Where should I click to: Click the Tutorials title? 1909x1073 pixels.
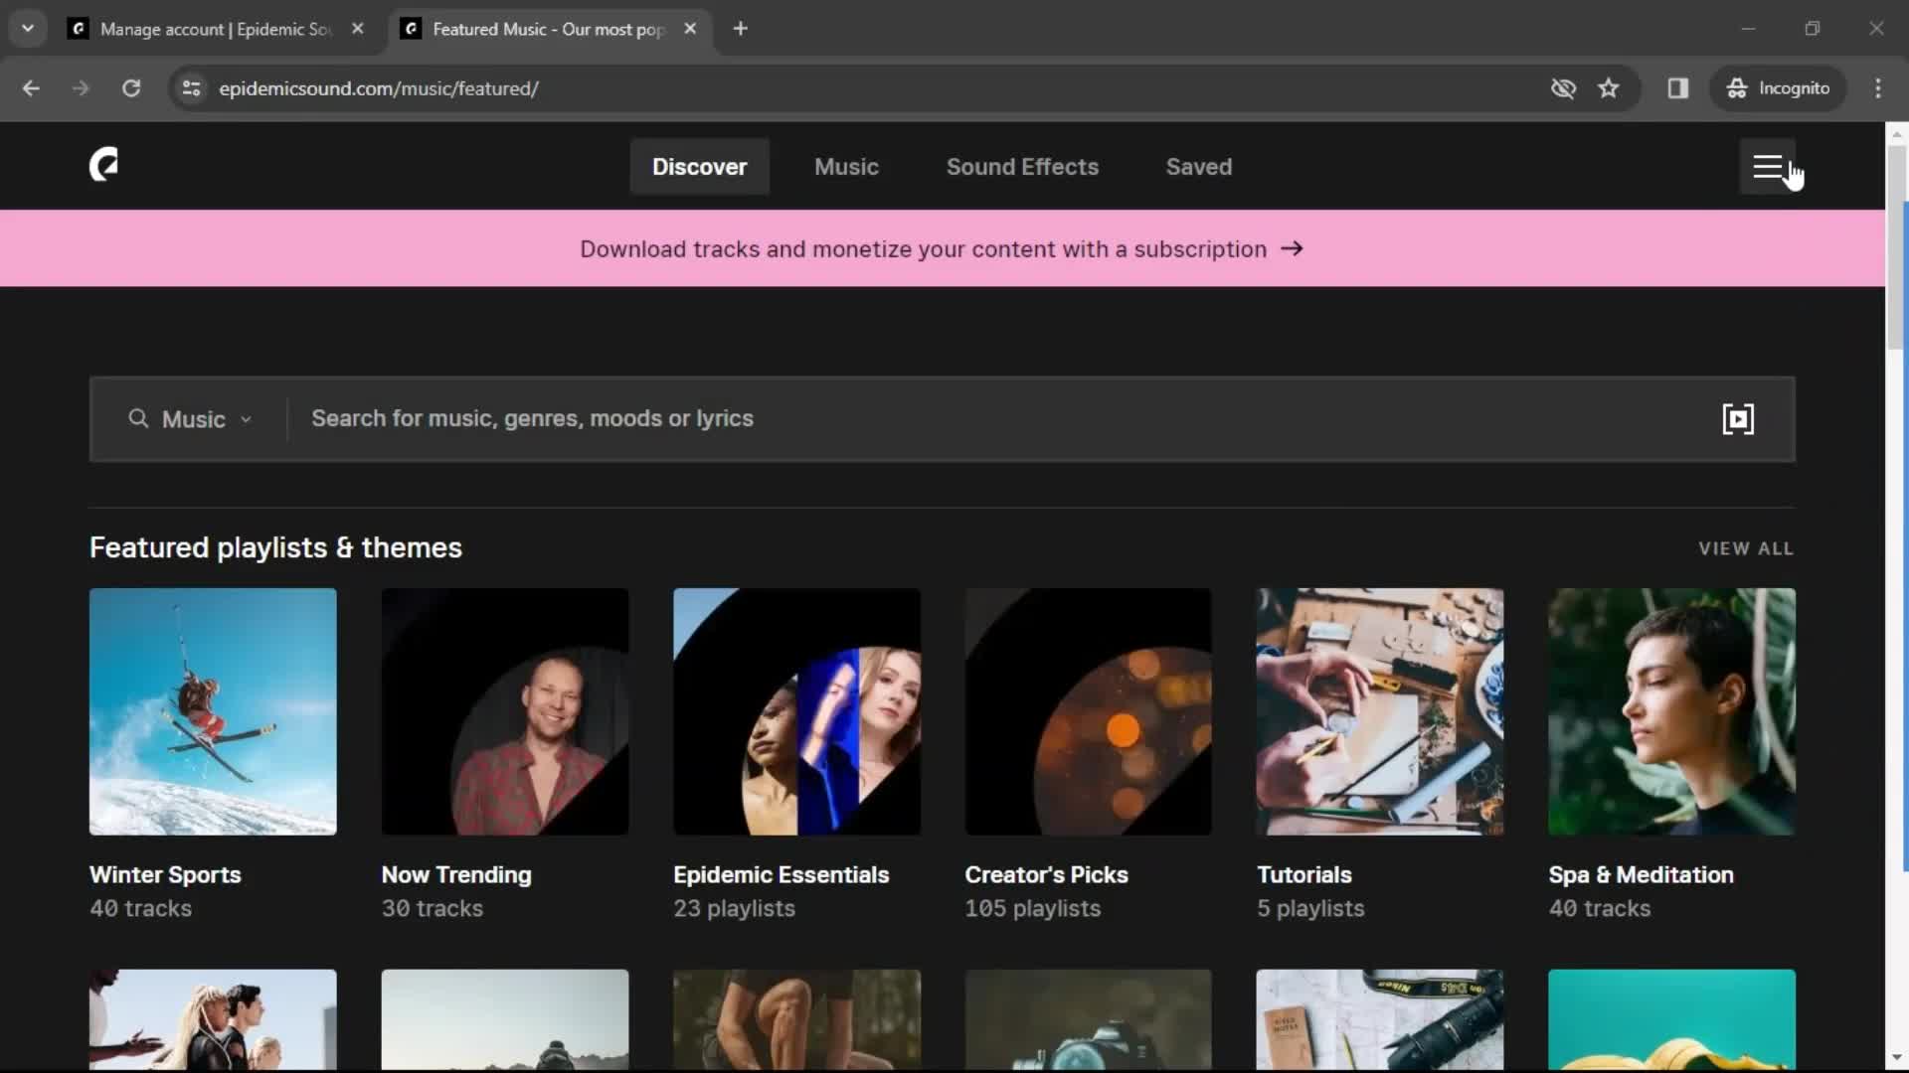pos(1303,874)
